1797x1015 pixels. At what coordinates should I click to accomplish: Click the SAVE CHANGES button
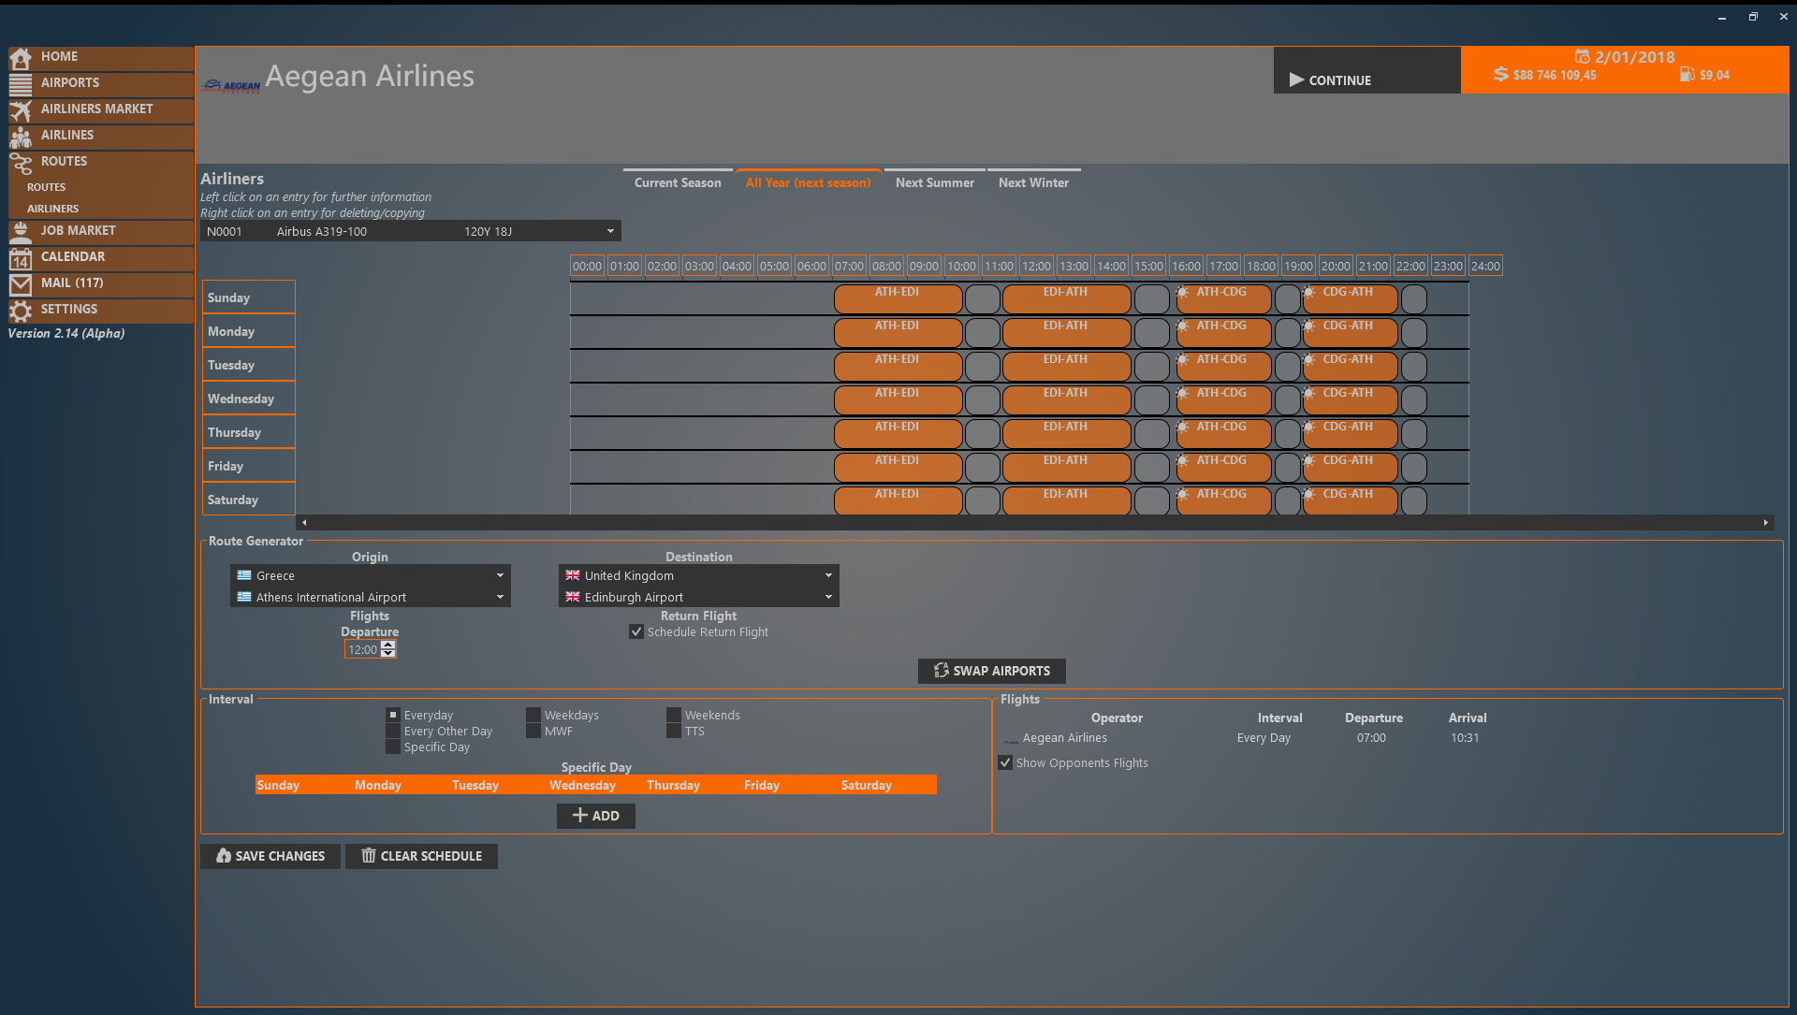tap(270, 855)
